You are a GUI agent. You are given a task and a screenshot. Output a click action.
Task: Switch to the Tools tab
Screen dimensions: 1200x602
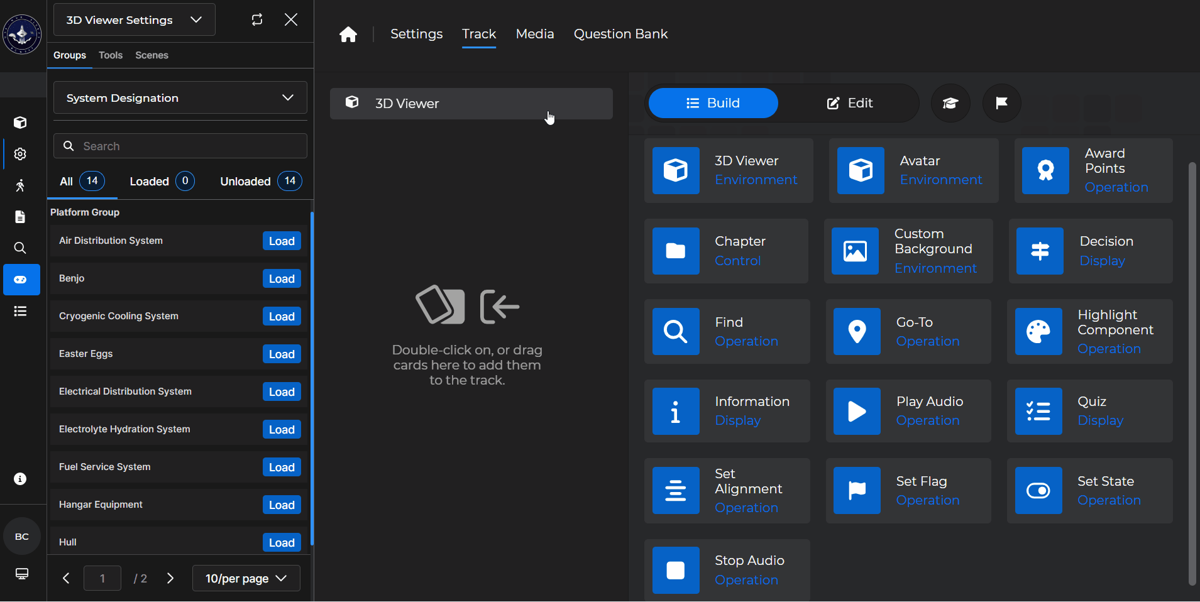click(111, 55)
